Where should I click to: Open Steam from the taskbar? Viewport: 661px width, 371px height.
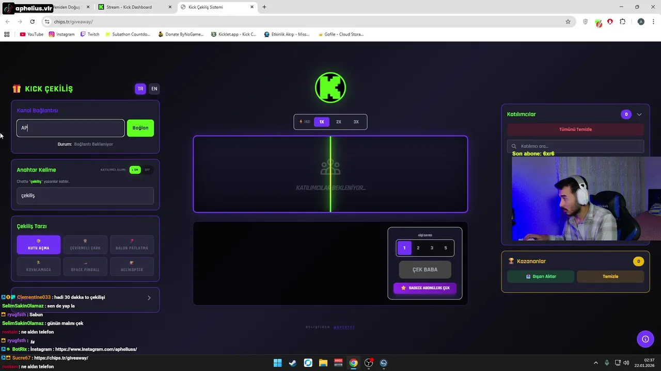[x=292, y=363]
